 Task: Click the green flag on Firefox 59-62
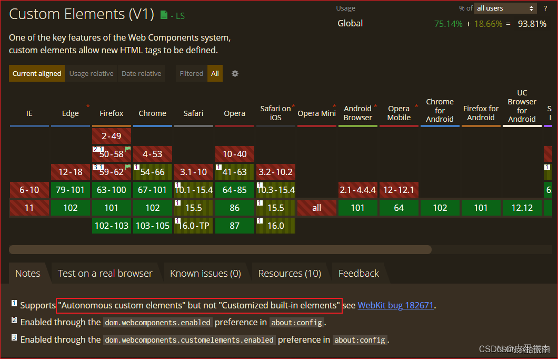click(x=128, y=167)
